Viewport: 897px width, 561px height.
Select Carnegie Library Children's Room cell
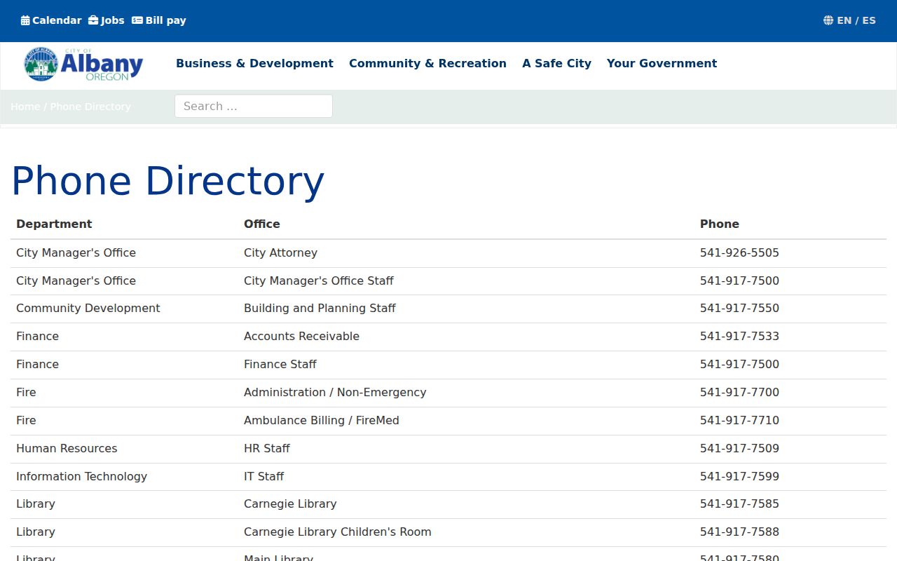coord(338,532)
